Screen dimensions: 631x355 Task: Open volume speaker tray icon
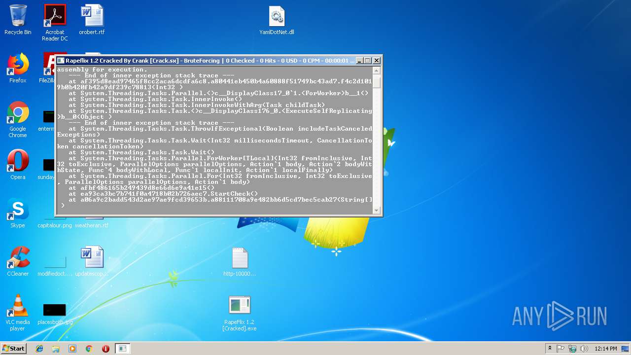(x=584, y=349)
